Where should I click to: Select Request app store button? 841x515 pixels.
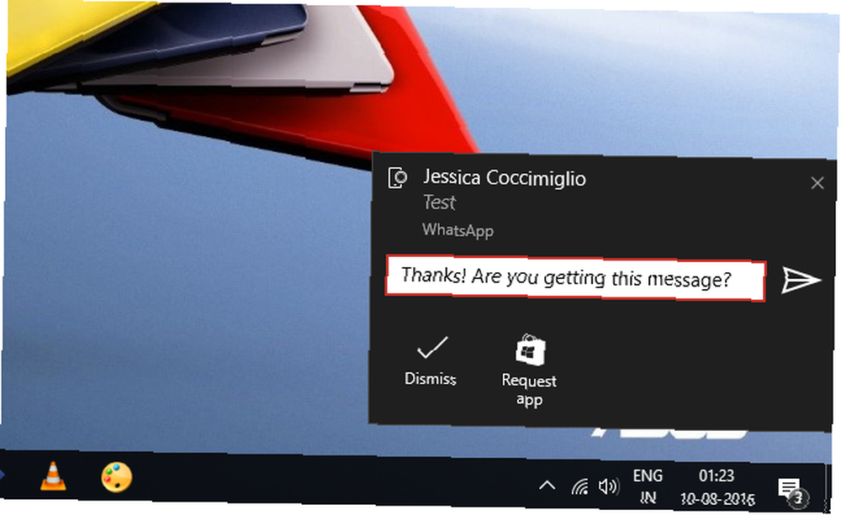click(x=529, y=370)
